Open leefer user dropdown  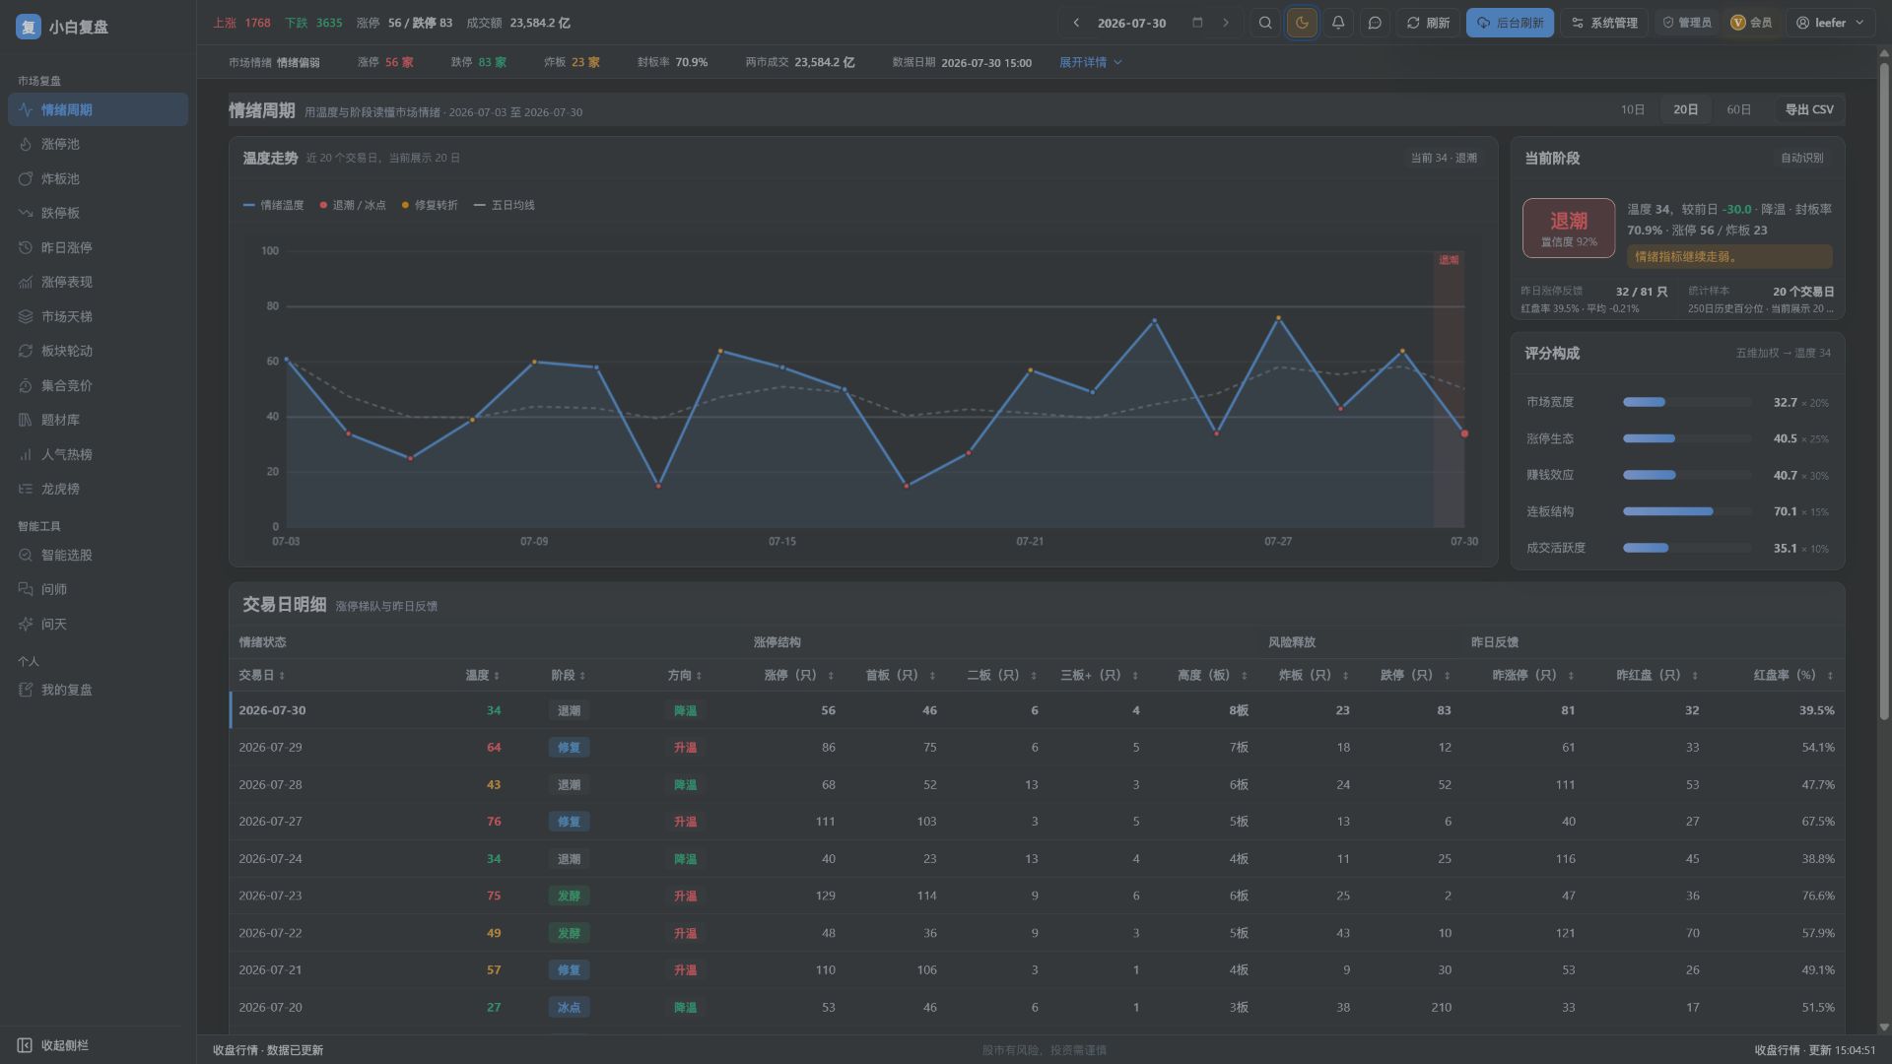pyautogui.click(x=1830, y=23)
